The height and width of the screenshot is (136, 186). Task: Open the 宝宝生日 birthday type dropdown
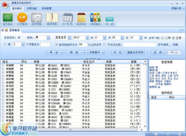(x=70, y=38)
